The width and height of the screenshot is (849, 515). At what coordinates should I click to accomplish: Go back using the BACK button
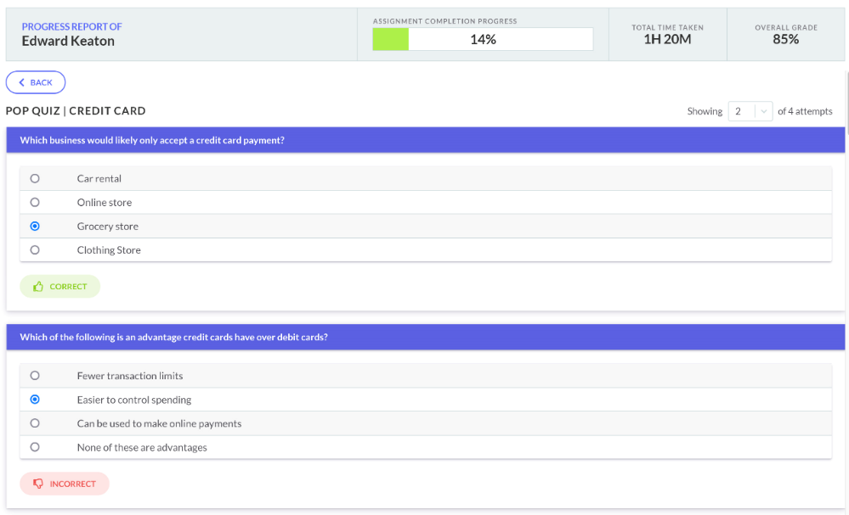tap(36, 82)
